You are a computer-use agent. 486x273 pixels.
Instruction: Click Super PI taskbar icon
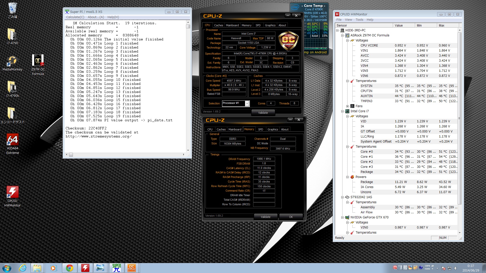coord(117,268)
